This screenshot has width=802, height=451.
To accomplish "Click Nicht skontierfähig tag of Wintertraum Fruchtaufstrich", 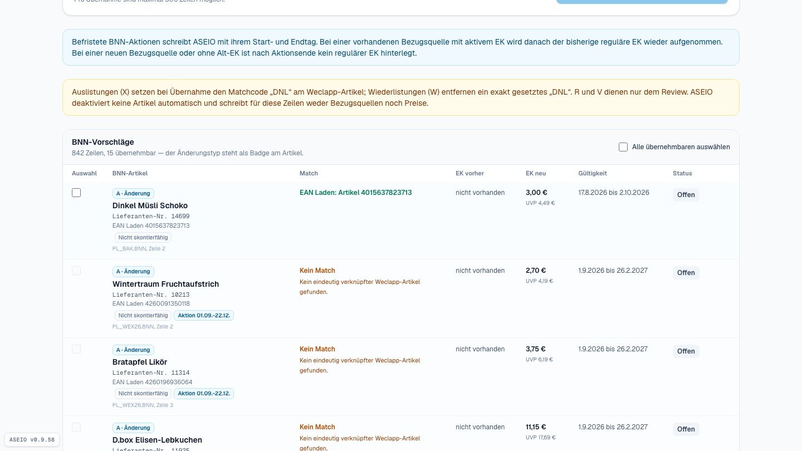I will click(x=143, y=315).
